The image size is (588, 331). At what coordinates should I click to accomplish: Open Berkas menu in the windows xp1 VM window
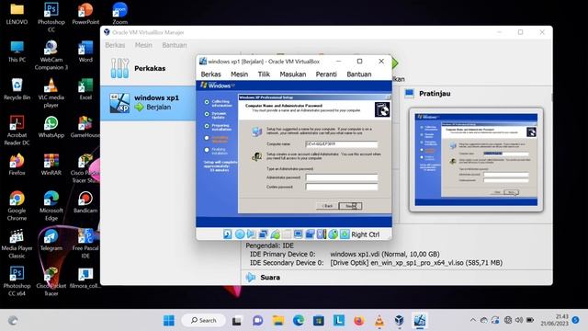pos(210,74)
